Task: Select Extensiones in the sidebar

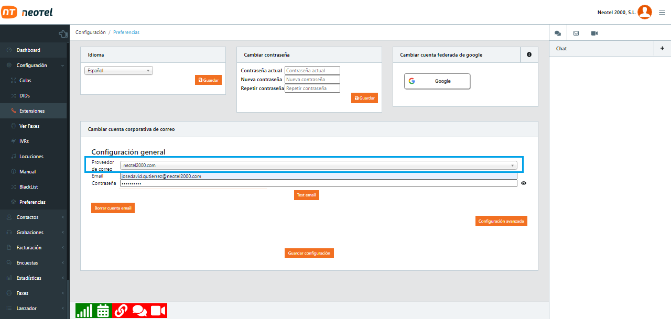Action: pos(32,111)
